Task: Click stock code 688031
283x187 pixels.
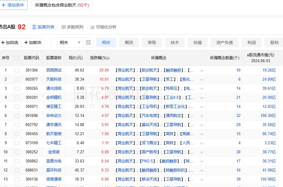Action: click(32, 170)
